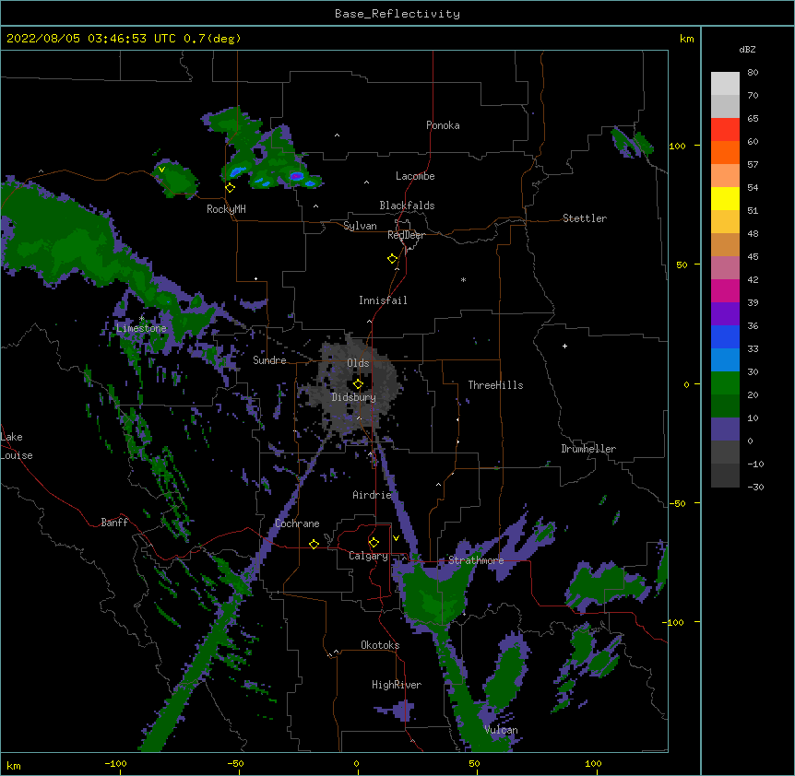Click the RedDeer city label
This screenshot has width=795, height=776.
(x=406, y=235)
